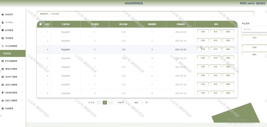Expand the 教师管理 chevron
The width and height of the screenshot is (267, 127).
pyautogui.click(x=22, y=30)
